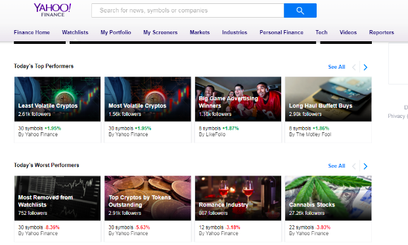408x245 pixels.
Task: Show next Worst Performers with right chevron
Action: pyautogui.click(x=365, y=166)
